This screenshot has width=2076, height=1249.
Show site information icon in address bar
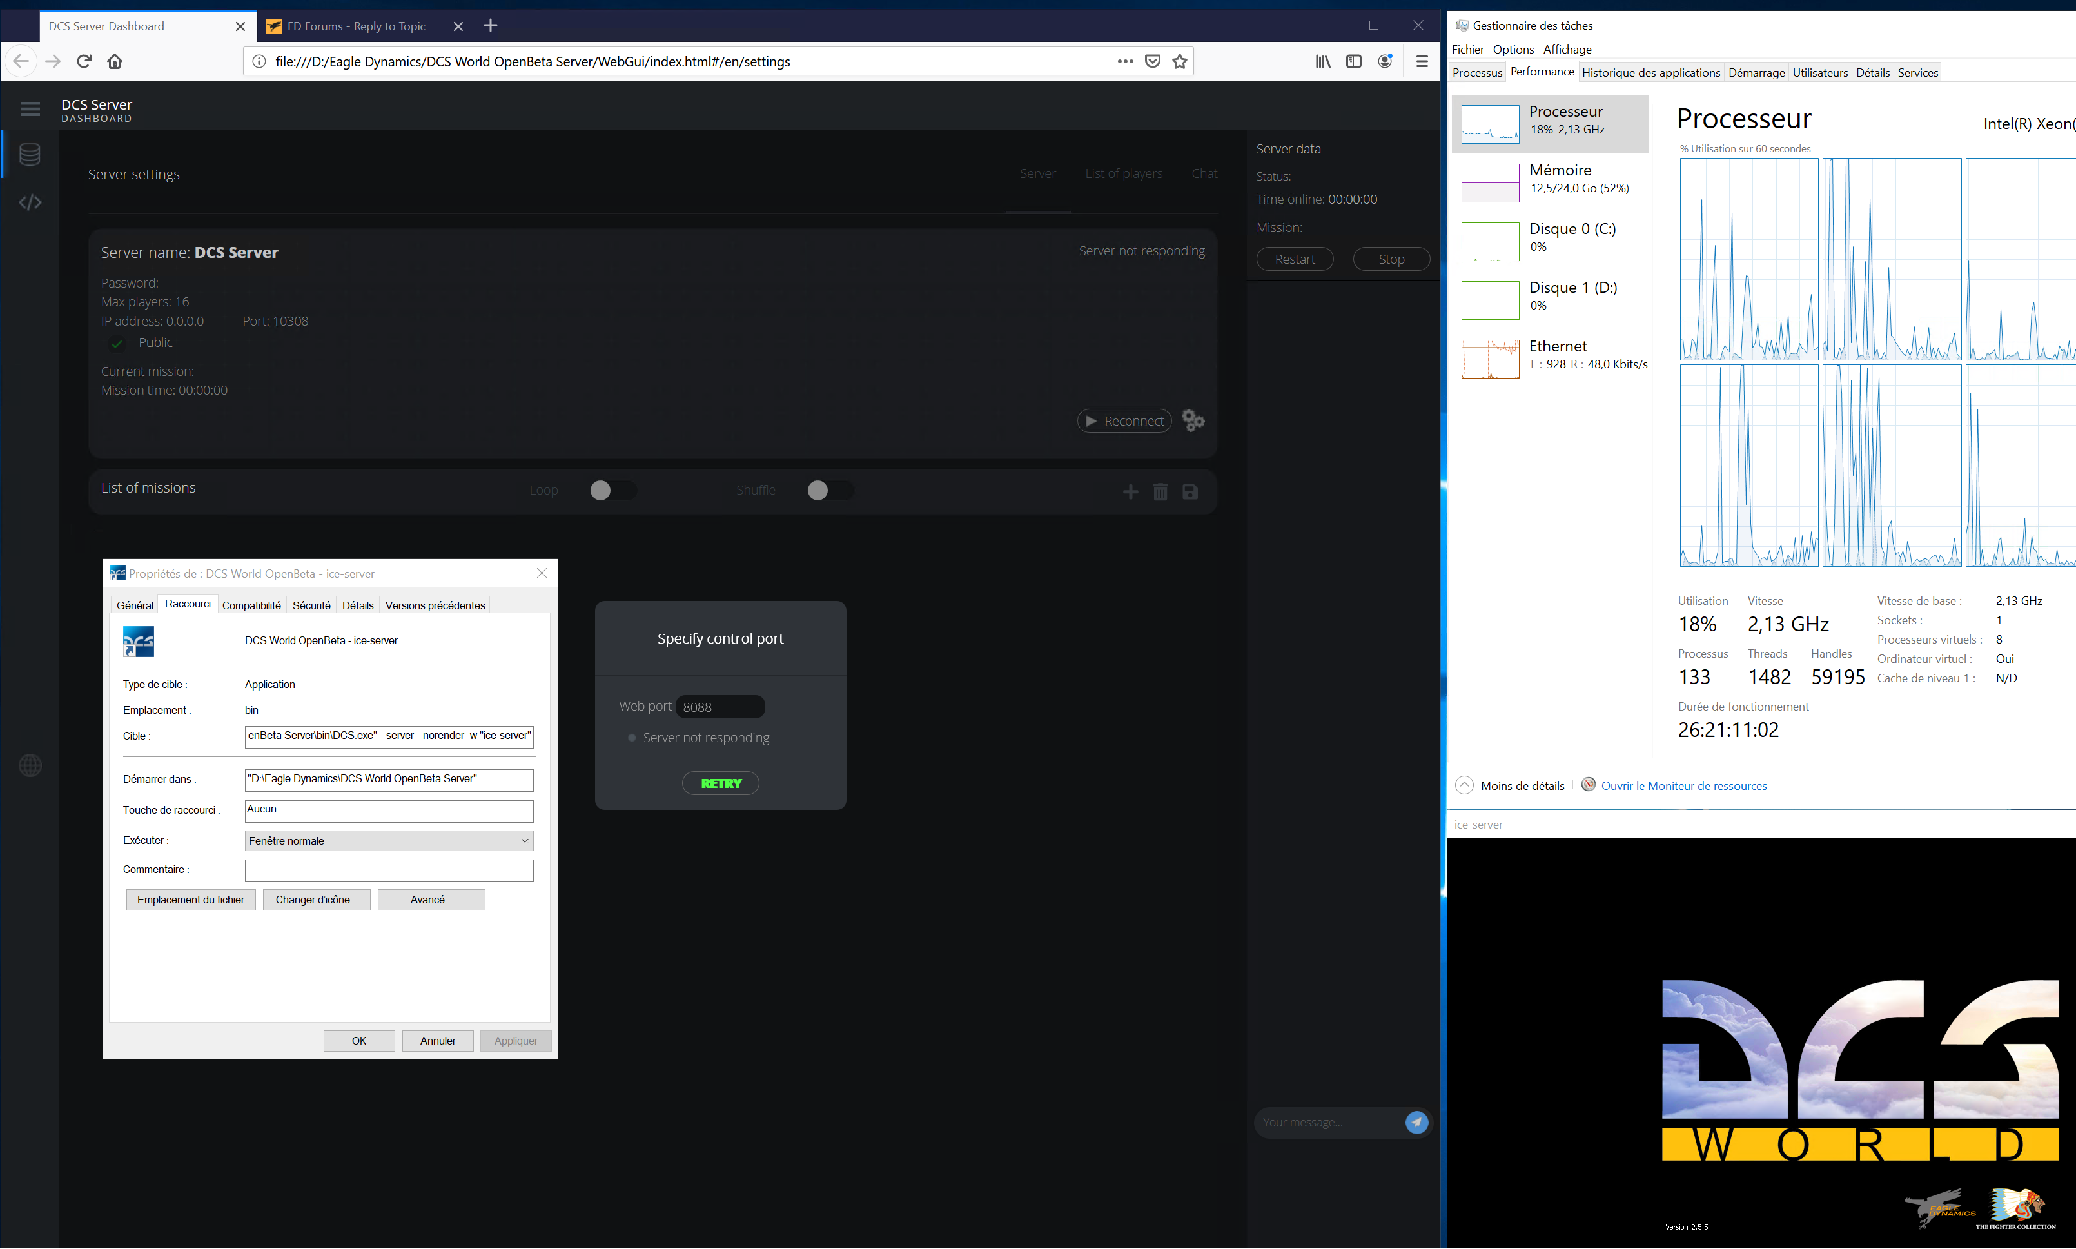[259, 61]
